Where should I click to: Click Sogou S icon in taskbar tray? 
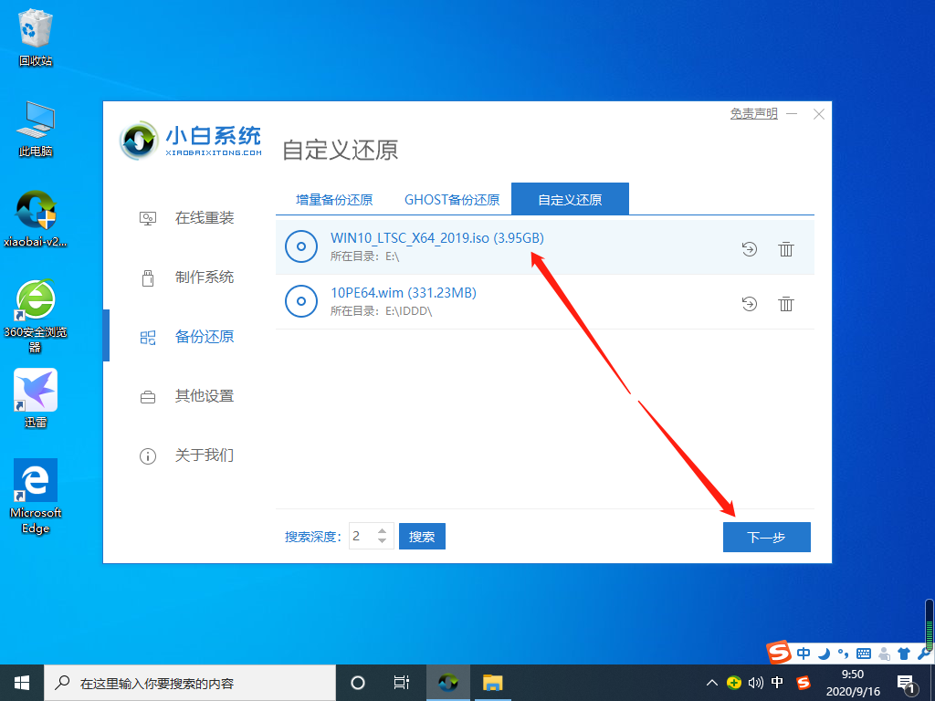804,683
